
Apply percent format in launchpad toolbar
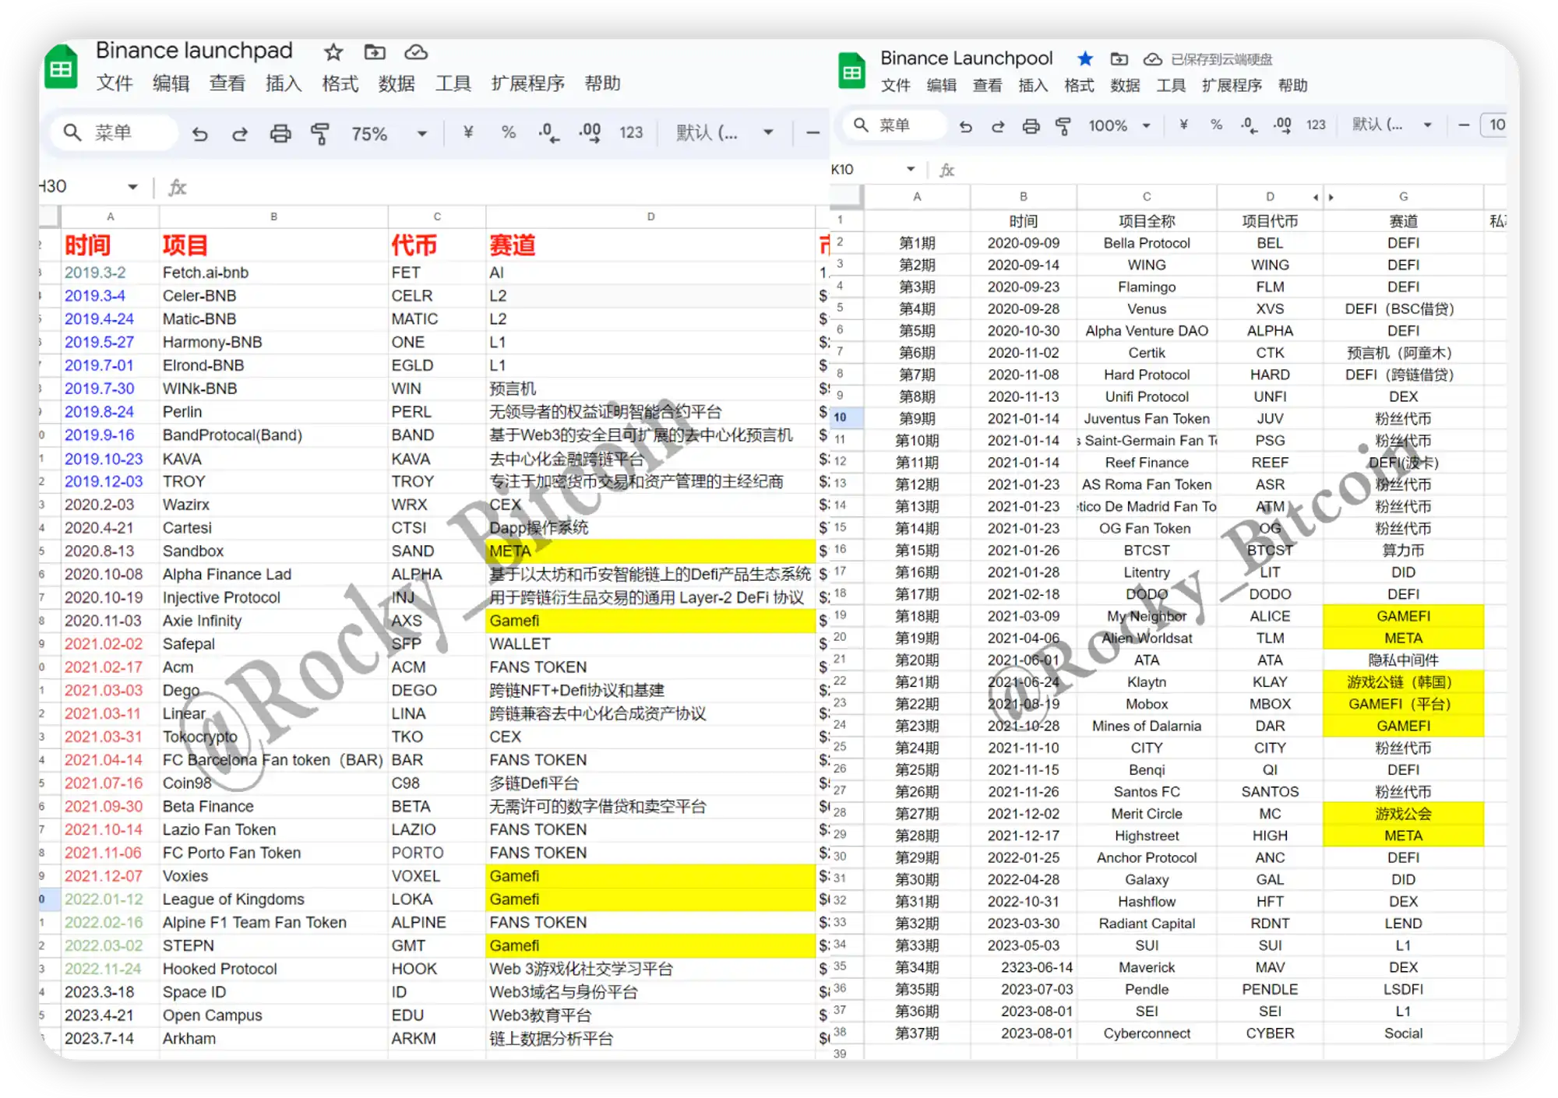[509, 132]
